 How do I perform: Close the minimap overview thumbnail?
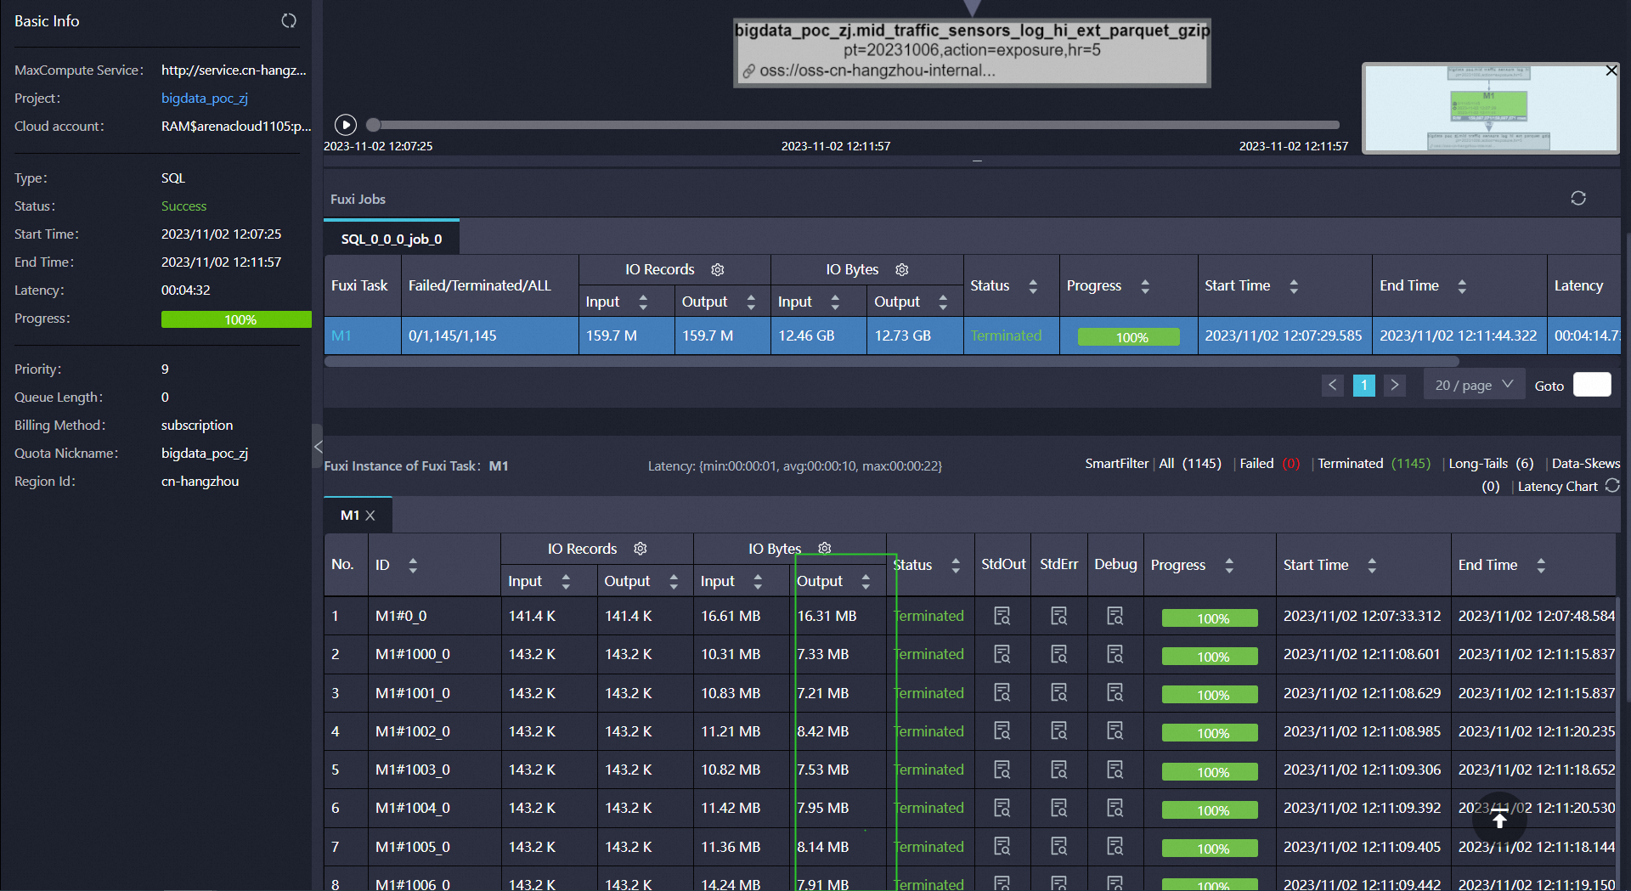coord(1611,70)
